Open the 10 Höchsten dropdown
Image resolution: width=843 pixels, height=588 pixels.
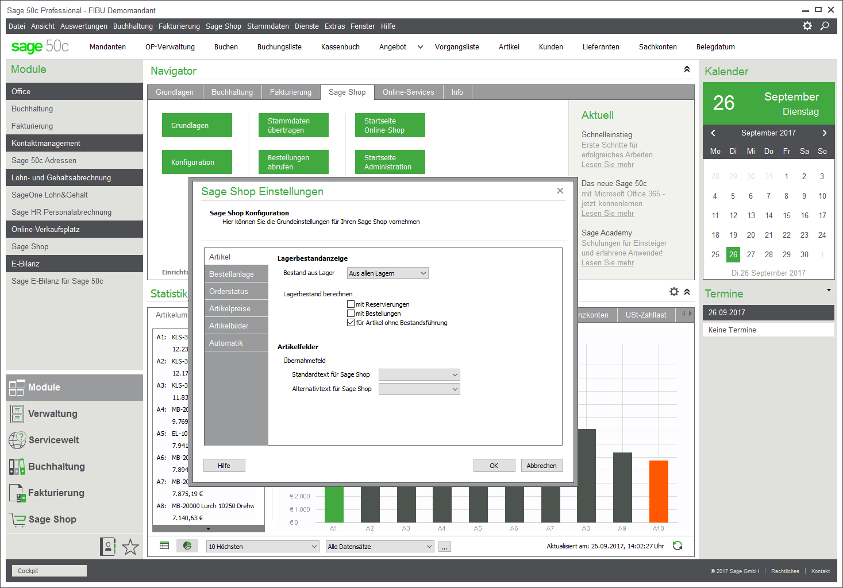[263, 547]
